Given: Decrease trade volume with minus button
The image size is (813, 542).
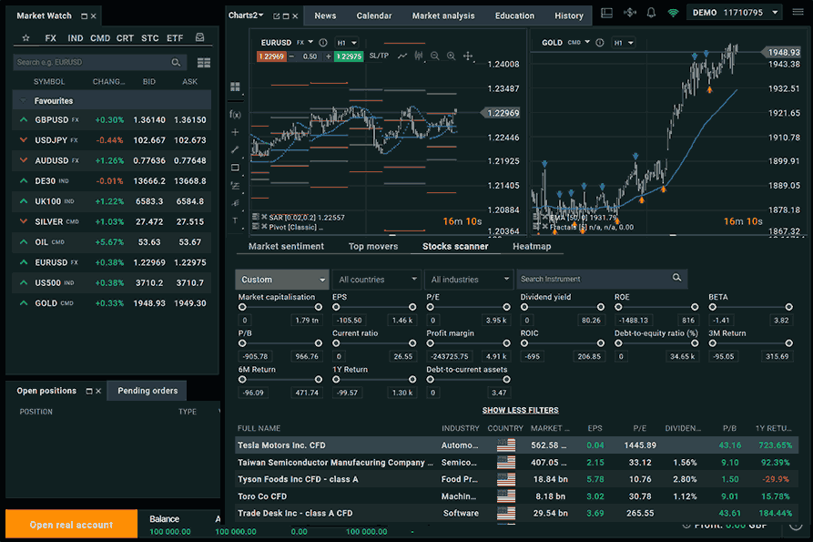Looking at the screenshot, I should [x=291, y=56].
